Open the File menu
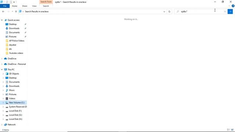235x132 pixels. (5, 6)
